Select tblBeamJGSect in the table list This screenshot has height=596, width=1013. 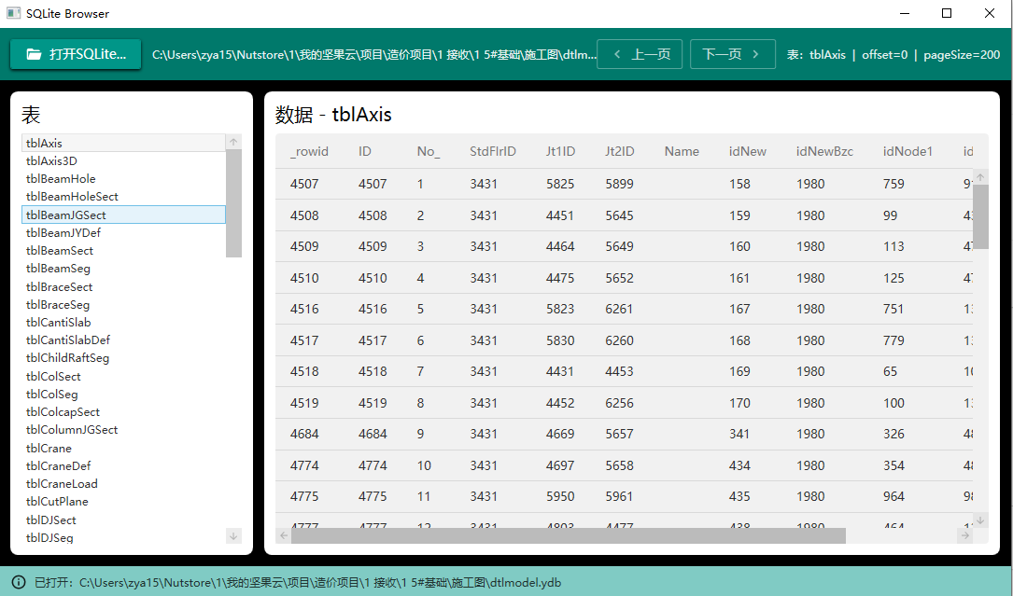(x=123, y=215)
